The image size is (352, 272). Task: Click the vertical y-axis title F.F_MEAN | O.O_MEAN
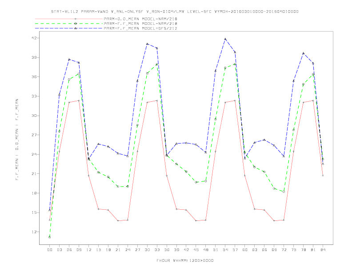click(17, 140)
